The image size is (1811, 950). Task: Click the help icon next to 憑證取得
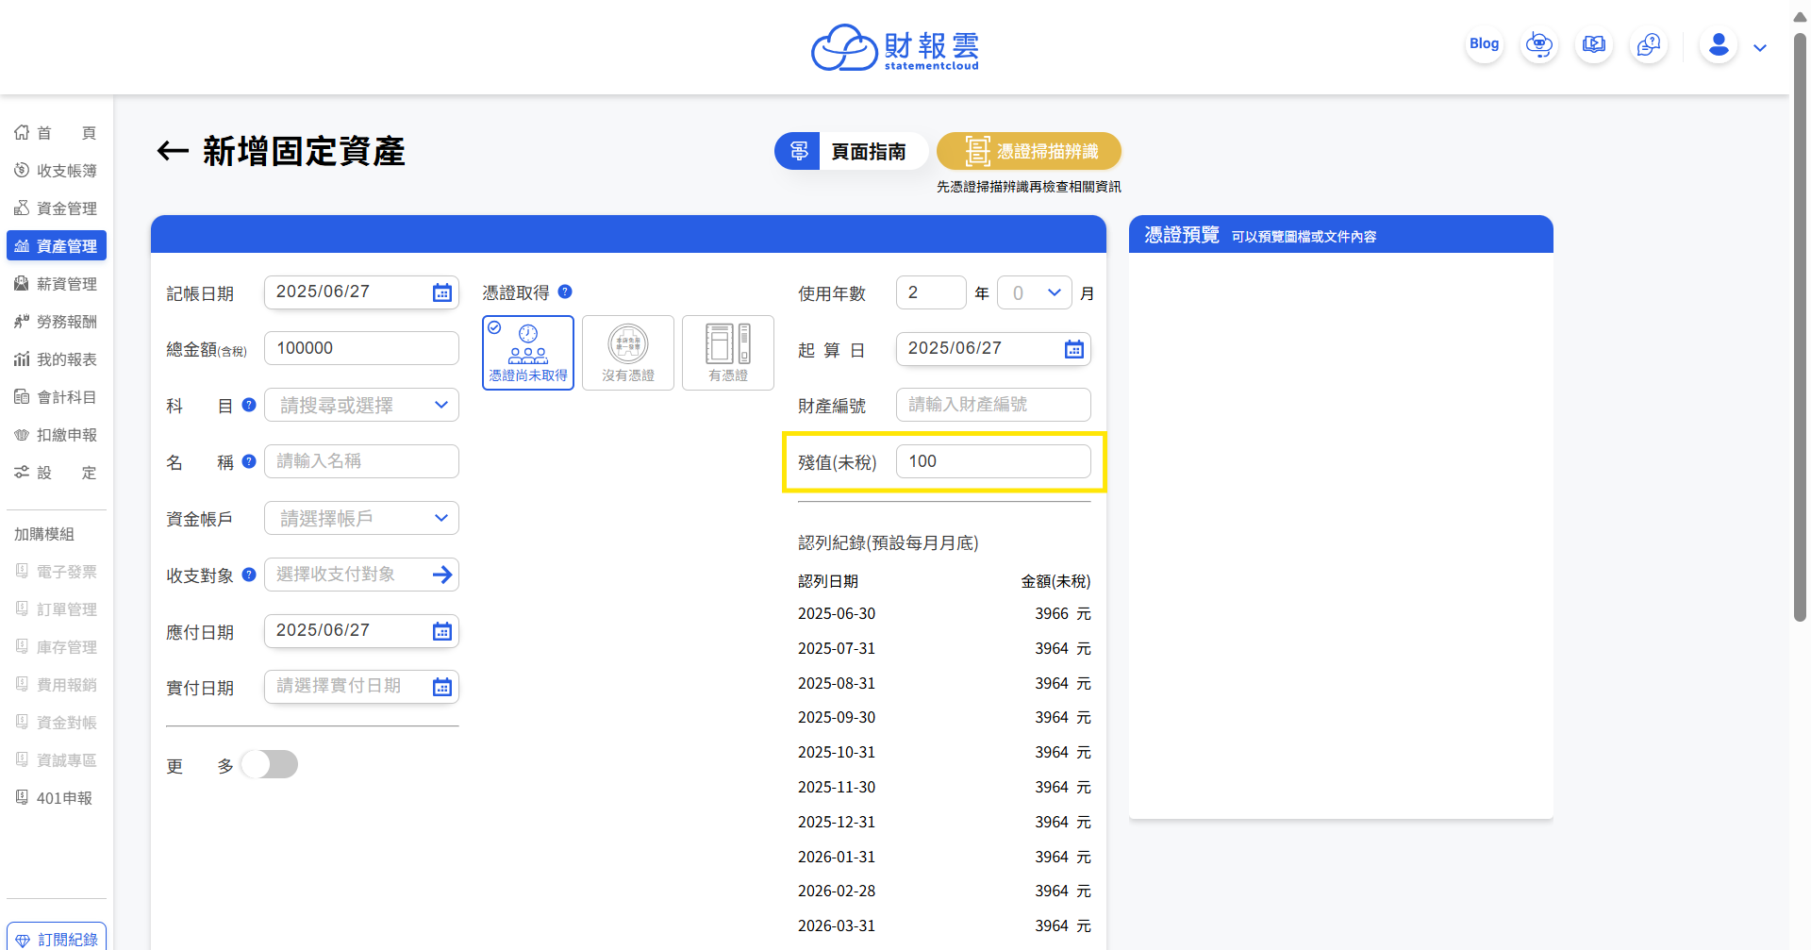click(x=565, y=292)
